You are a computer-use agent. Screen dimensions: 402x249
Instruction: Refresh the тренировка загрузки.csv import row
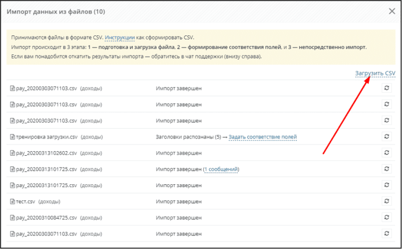pyautogui.click(x=386, y=136)
